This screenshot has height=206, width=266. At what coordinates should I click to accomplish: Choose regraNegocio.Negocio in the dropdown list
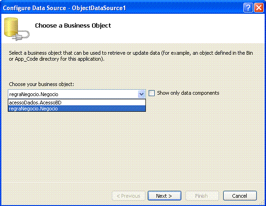pyautogui.click(x=77, y=109)
